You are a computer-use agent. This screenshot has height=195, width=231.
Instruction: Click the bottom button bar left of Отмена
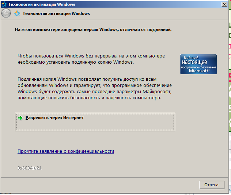pos(110,185)
